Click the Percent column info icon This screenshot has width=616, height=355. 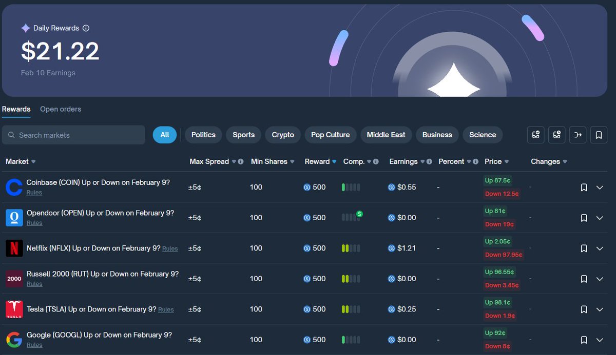(x=475, y=162)
